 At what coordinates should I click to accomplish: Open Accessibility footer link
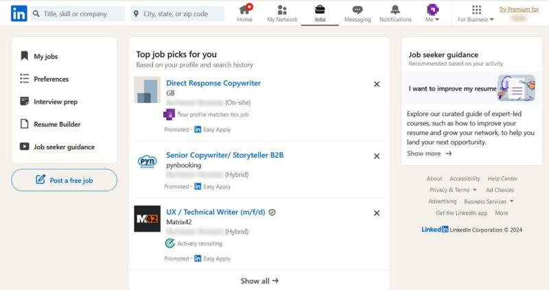pos(465,179)
